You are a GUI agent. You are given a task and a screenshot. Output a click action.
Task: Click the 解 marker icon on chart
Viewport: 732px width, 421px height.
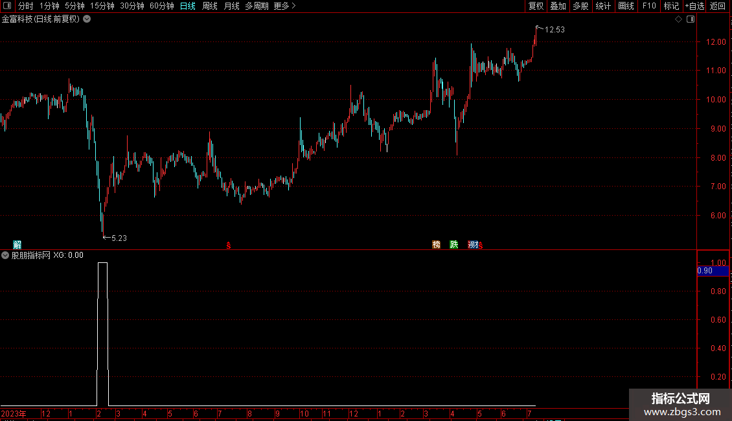pos(17,245)
